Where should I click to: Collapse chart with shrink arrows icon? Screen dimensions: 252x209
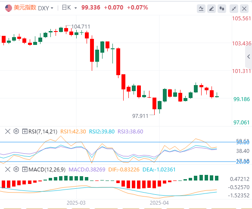[234, 9]
